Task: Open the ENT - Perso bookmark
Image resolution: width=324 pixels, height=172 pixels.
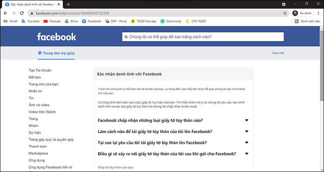Action: click(116, 21)
